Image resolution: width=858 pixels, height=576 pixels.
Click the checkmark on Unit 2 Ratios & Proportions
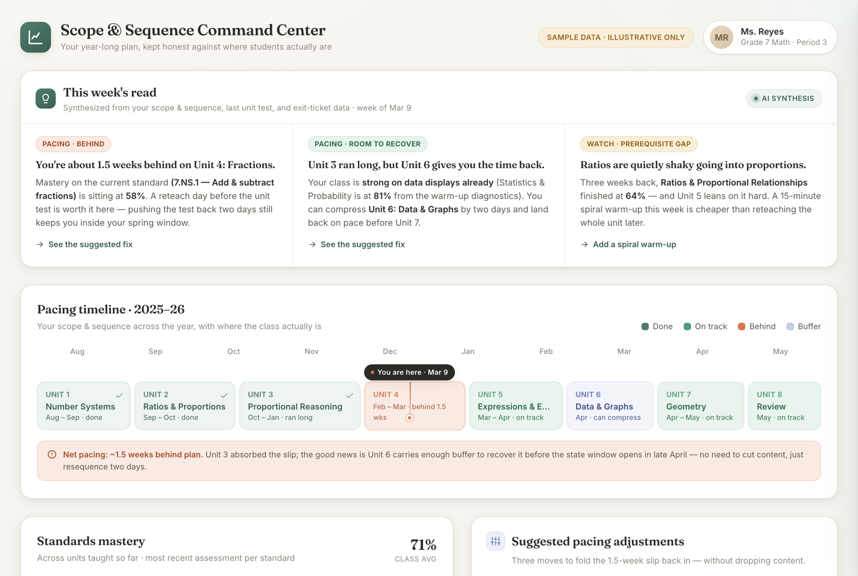[224, 395]
